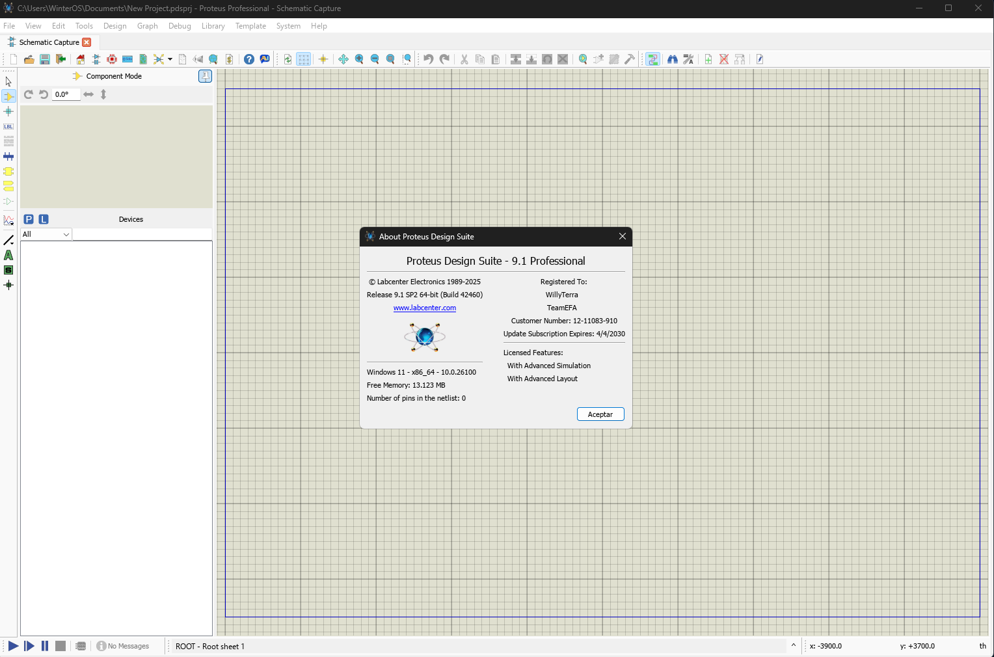Click the Search and Tag binoculars icon
The image size is (994, 657).
673,59
